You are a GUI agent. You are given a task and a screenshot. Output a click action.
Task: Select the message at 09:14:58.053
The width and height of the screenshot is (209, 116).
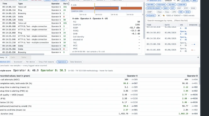[x=172, y=33]
